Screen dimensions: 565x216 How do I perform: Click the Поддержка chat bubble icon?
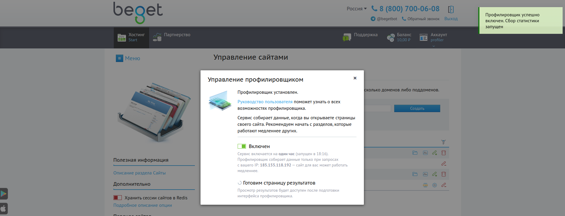coord(347,37)
